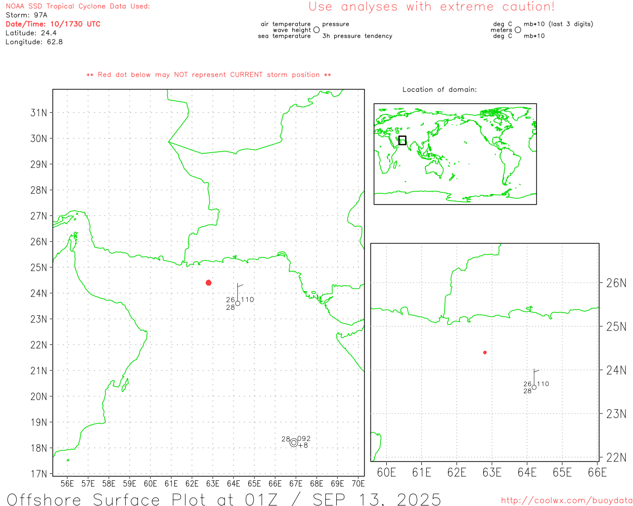Click 'mb*10 (last 3 digits)' legend label
633x506 pixels.
(558, 24)
